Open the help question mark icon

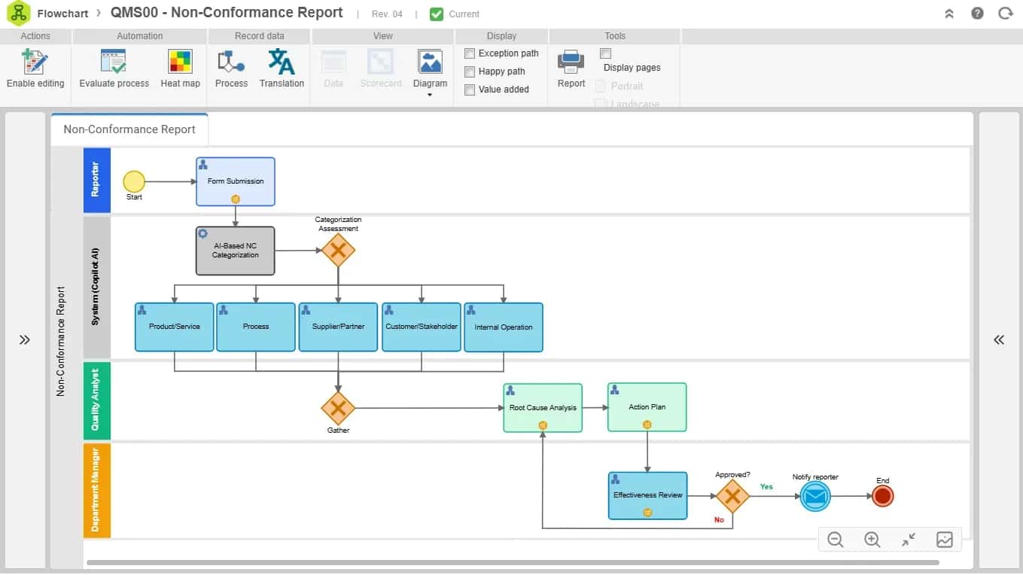977,14
